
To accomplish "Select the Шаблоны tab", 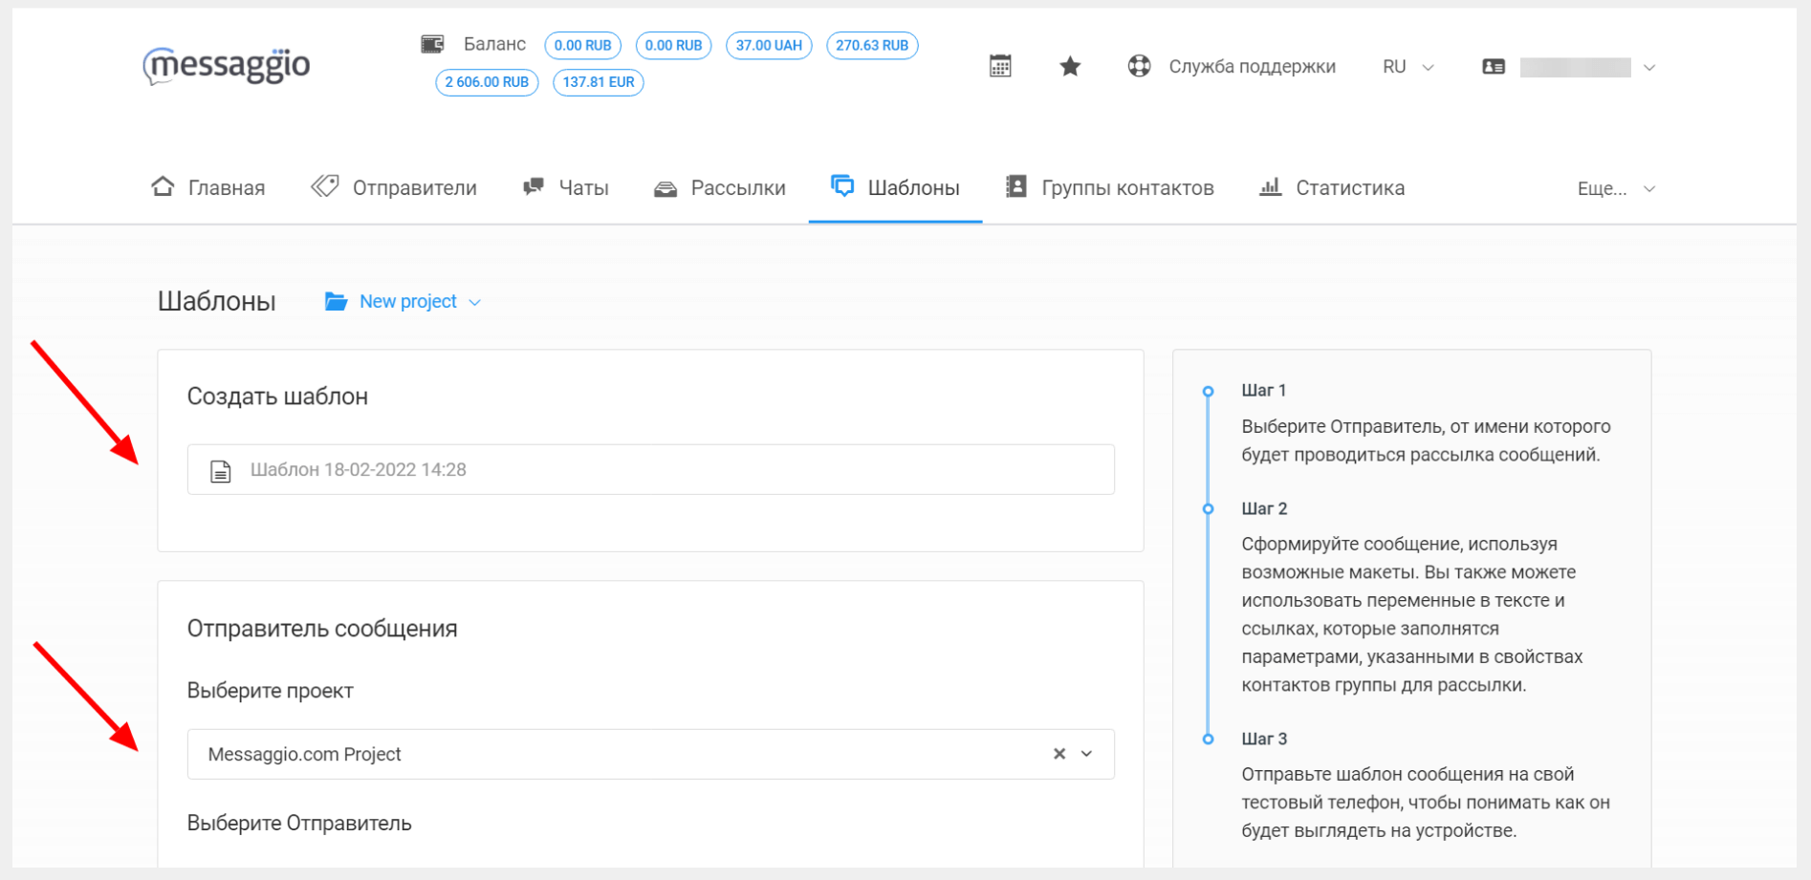I will click(895, 187).
